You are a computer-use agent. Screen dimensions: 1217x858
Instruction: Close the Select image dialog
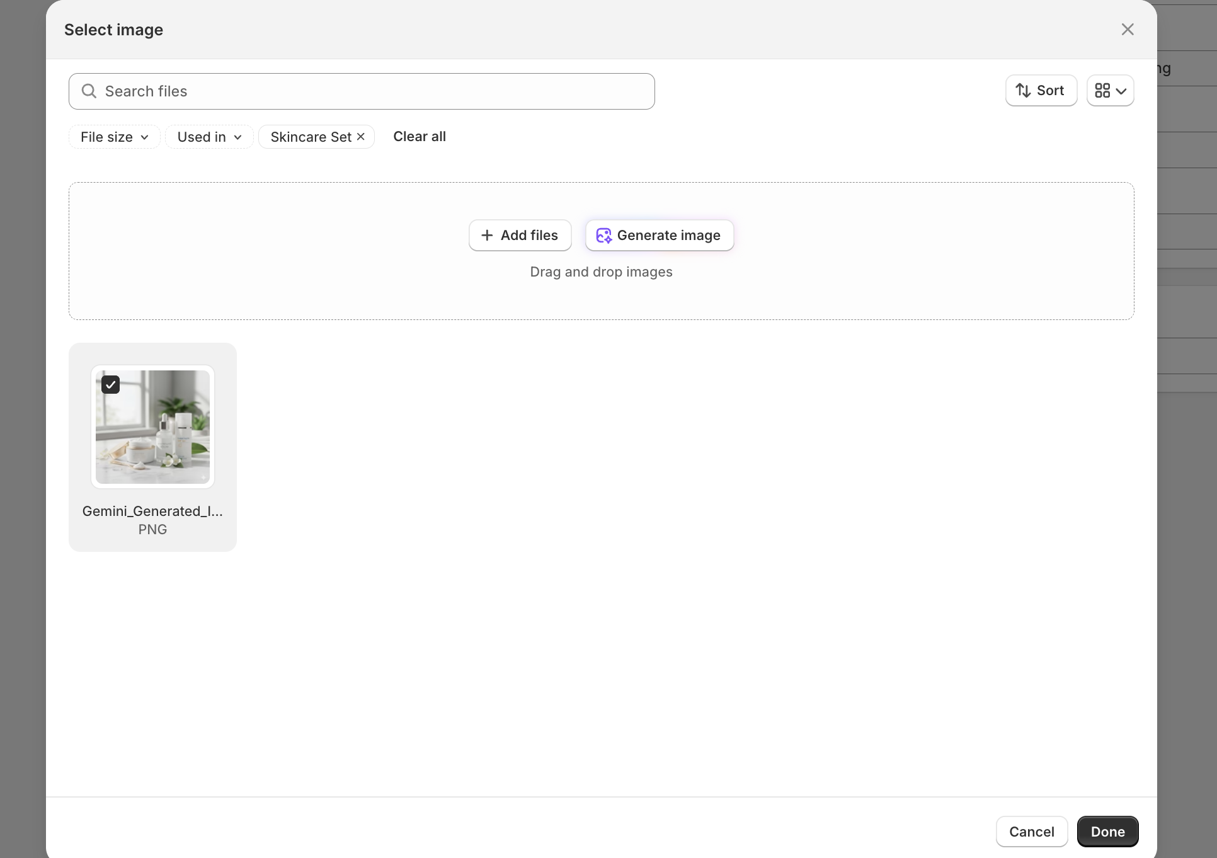click(1128, 30)
